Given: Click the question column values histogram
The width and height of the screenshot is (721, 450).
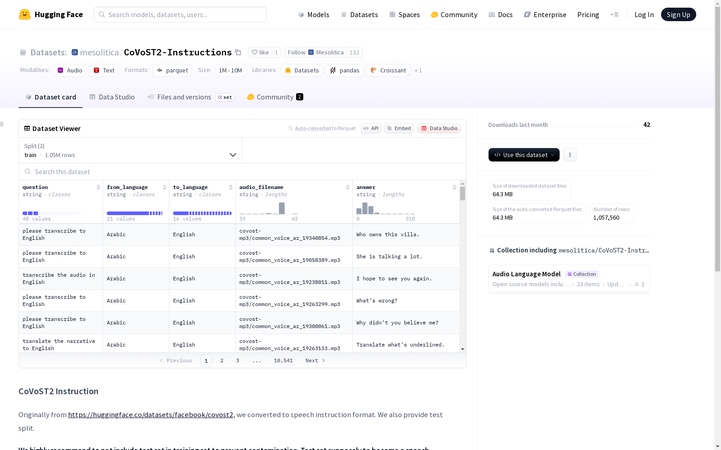Looking at the screenshot, I should coord(52,213).
